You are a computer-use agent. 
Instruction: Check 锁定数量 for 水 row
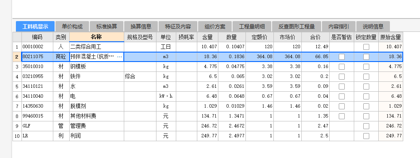pyautogui.click(x=366, y=87)
